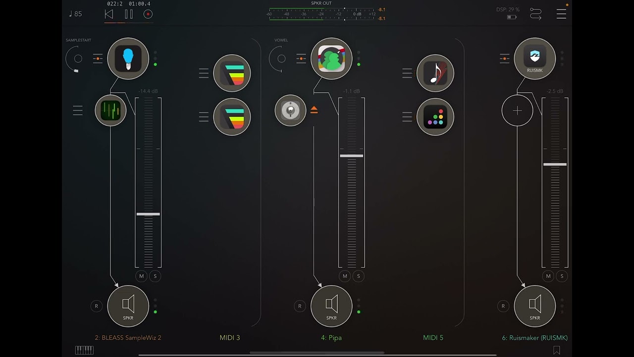Mute the Pipa channel
Screen dimensions: 634x357
coord(345,276)
